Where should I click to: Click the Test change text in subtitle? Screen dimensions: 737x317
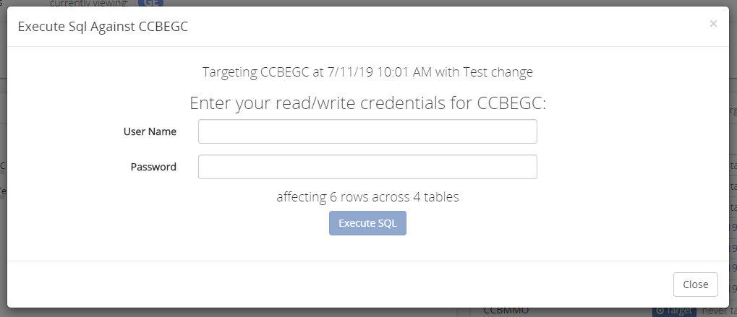tap(498, 72)
